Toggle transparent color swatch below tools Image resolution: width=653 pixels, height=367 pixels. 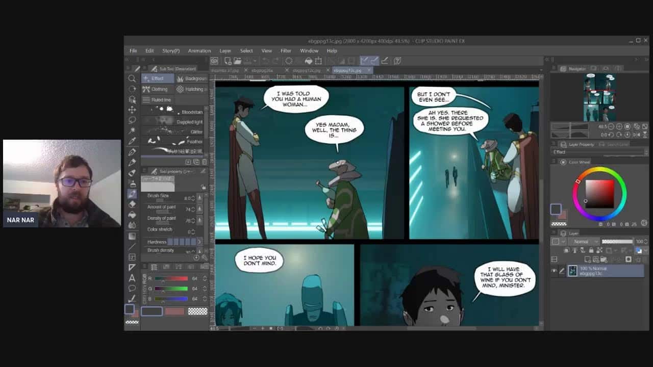coord(197,311)
